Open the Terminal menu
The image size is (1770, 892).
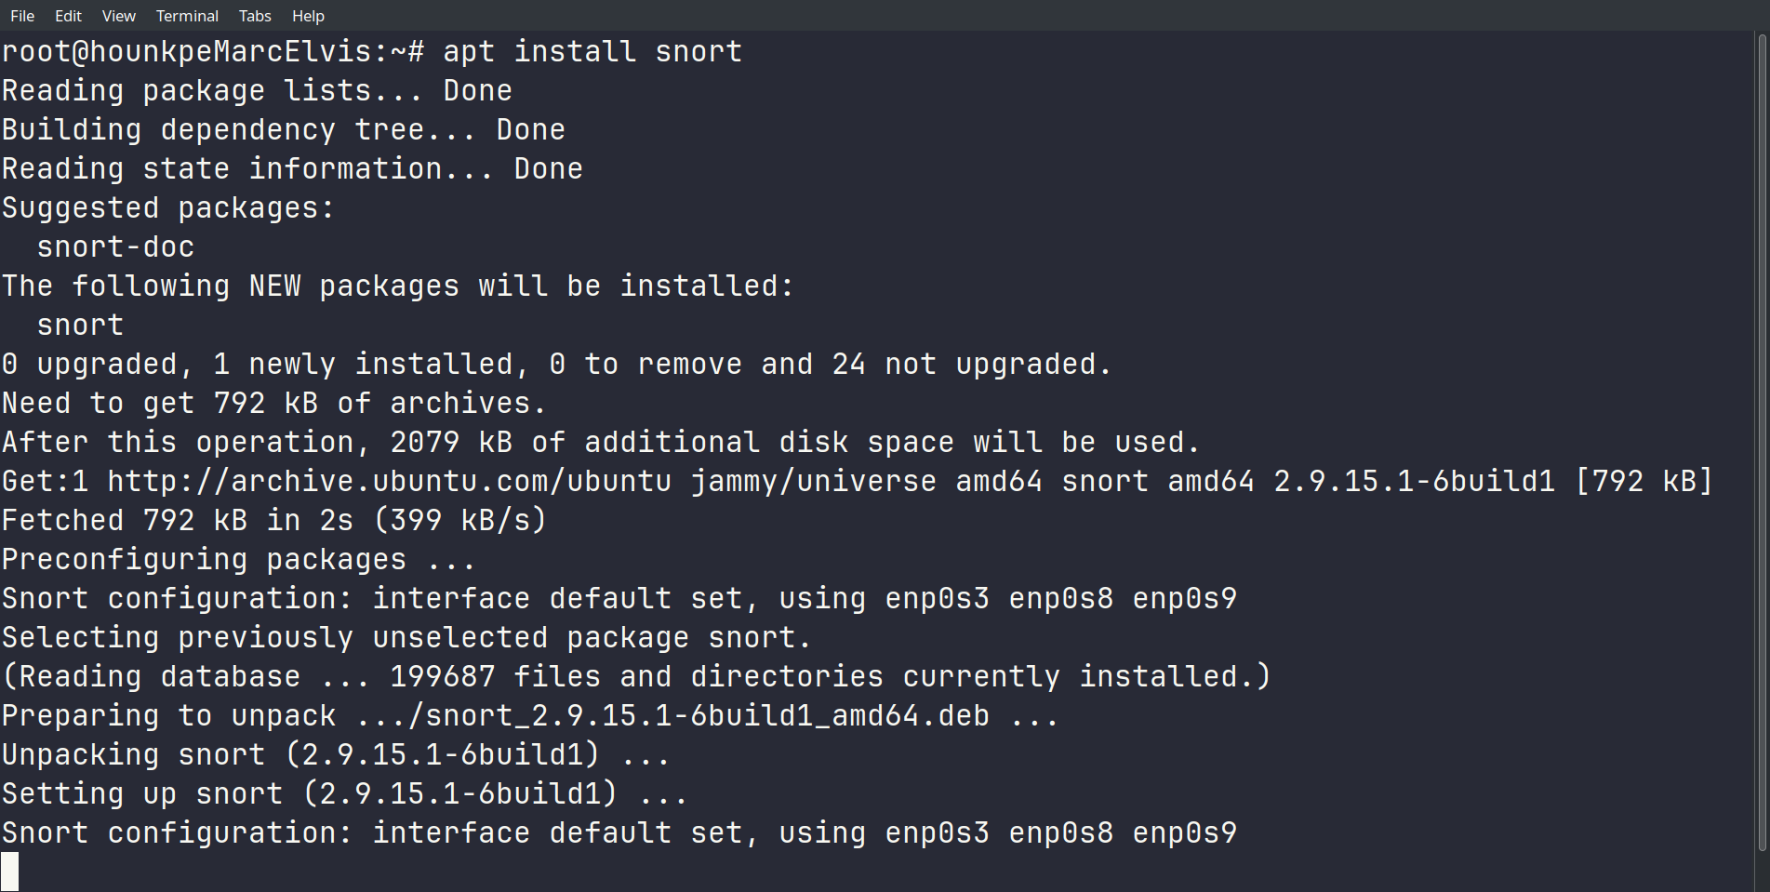[x=187, y=16]
